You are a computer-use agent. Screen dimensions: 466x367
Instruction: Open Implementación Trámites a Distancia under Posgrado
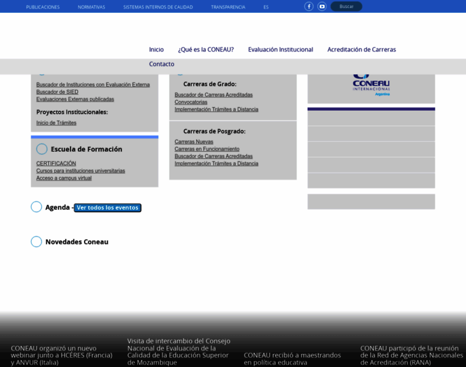click(x=216, y=164)
